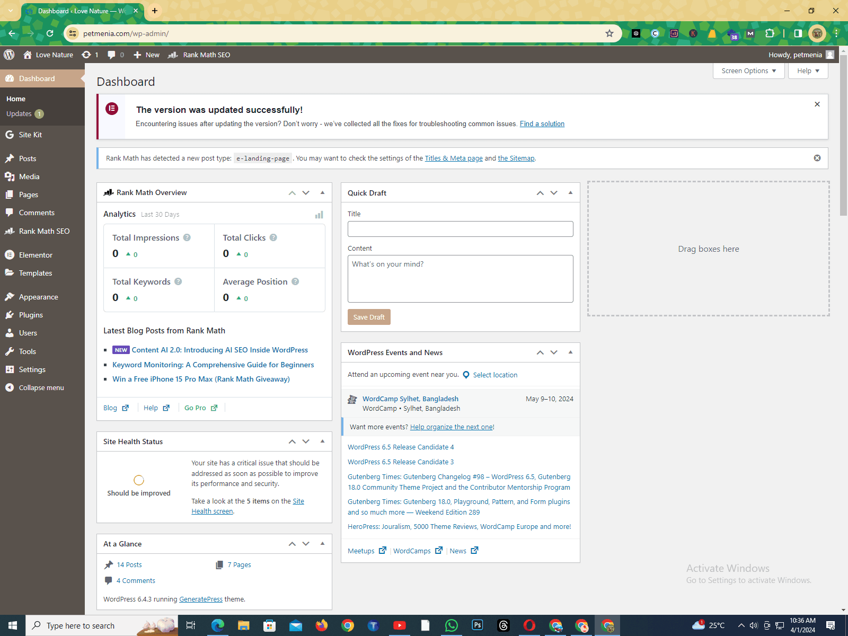848x636 pixels.
Task: Open Rank Math Go Pro link
Action: tap(201, 408)
